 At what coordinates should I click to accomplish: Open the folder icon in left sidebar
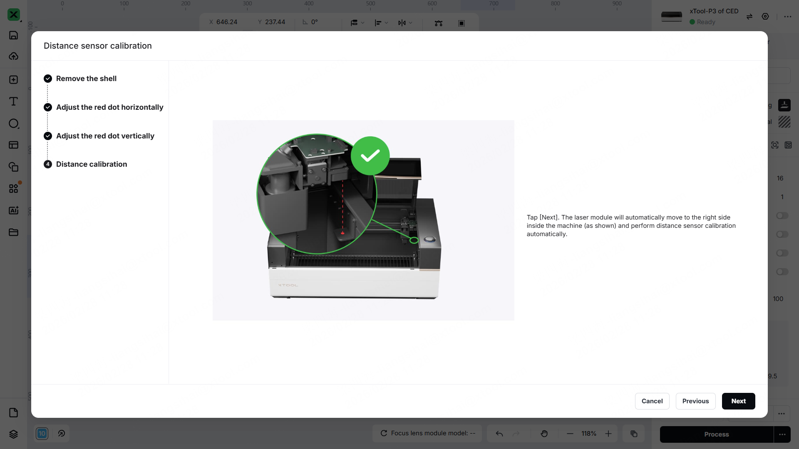click(x=14, y=232)
